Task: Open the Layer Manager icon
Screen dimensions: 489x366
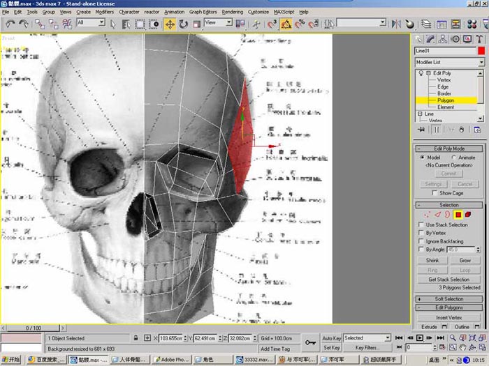Action: (426, 24)
